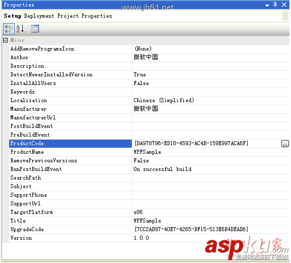Click the ManufacturerUrl value field
The width and height of the screenshot is (291, 263).
point(211,118)
